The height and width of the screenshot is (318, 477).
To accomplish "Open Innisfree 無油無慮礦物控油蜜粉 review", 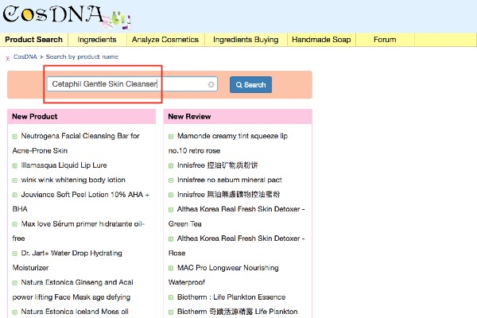I will [228, 195].
